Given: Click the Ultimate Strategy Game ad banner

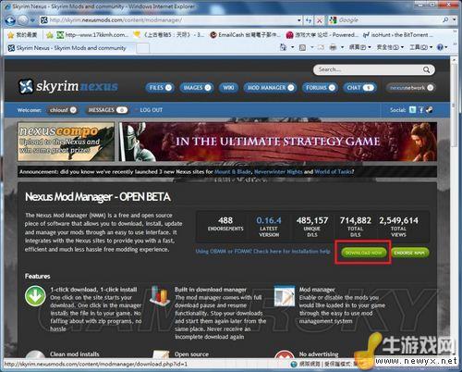Looking at the screenshot, I should tap(278, 142).
